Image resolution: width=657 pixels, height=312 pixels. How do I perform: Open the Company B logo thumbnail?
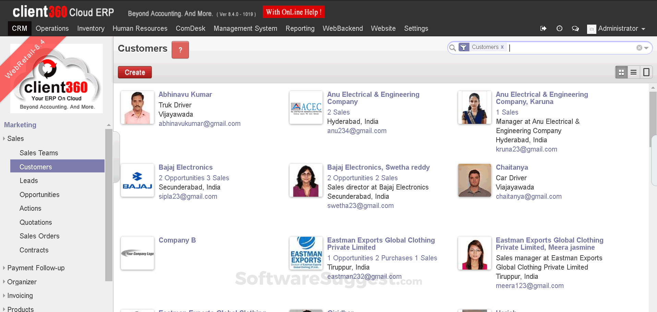coord(137,253)
